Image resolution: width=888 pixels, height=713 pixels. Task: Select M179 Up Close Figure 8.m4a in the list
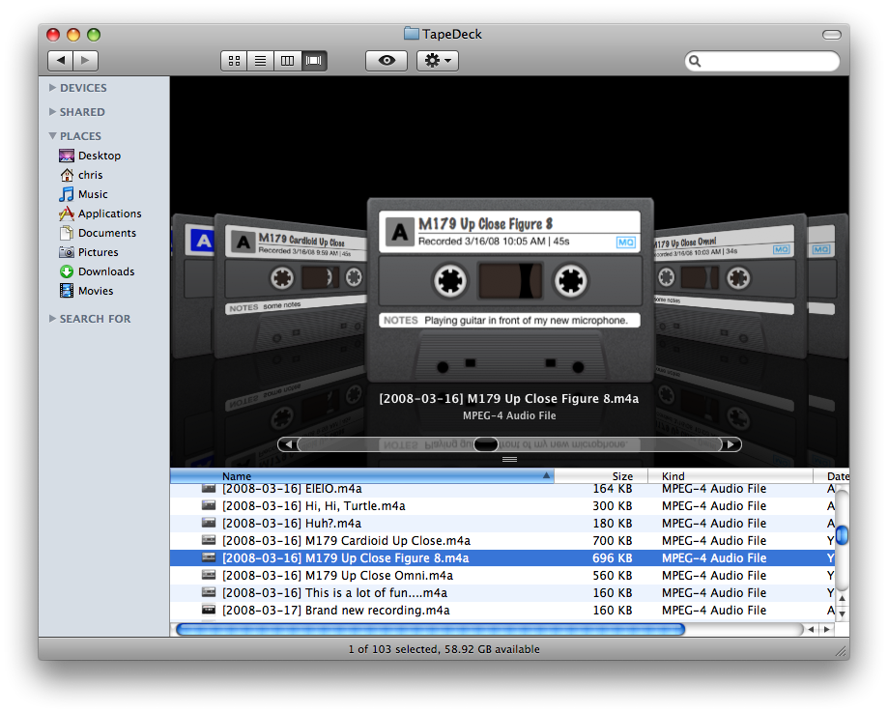click(x=502, y=557)
